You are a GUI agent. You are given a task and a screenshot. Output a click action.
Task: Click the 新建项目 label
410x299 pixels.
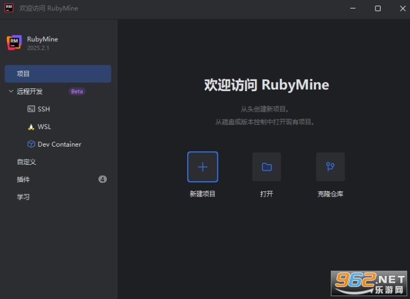(x=202, y=194)
